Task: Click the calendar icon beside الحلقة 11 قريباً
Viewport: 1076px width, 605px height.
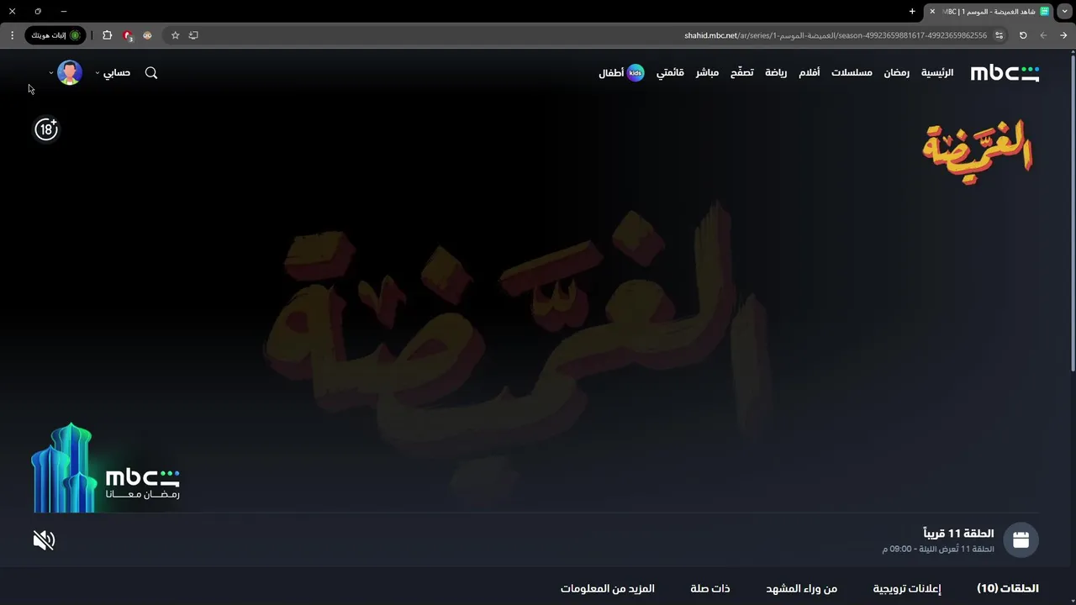Action: pos(1021,540)
